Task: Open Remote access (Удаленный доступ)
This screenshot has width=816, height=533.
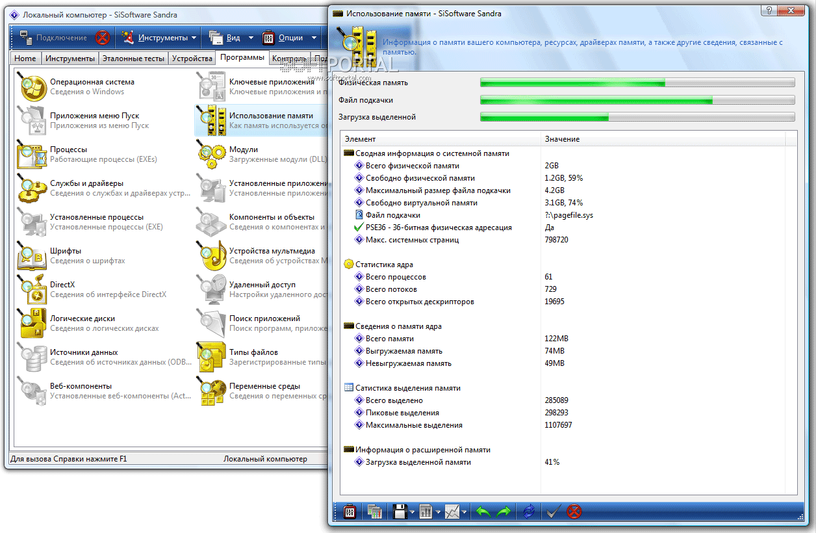Action: [x=261, y=290]
